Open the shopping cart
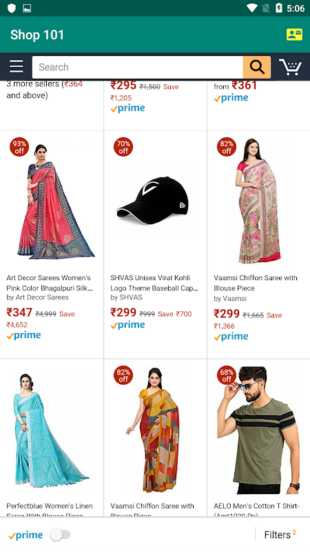 [x=290, y=66]
